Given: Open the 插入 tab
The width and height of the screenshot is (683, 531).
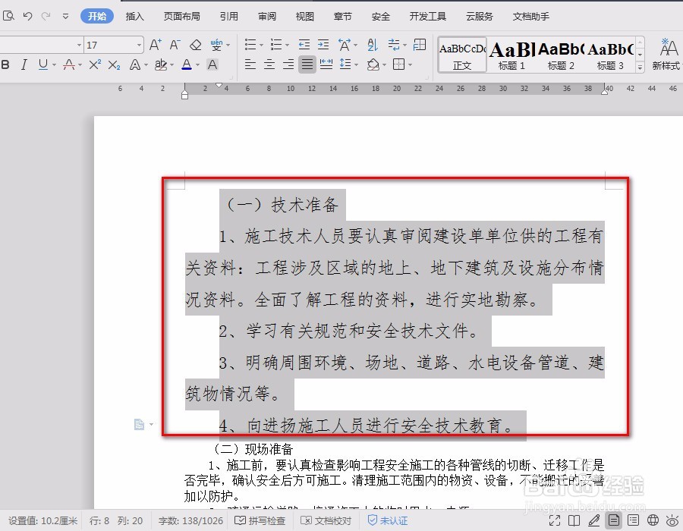Looking at the screenshot, I should point(134,17).
